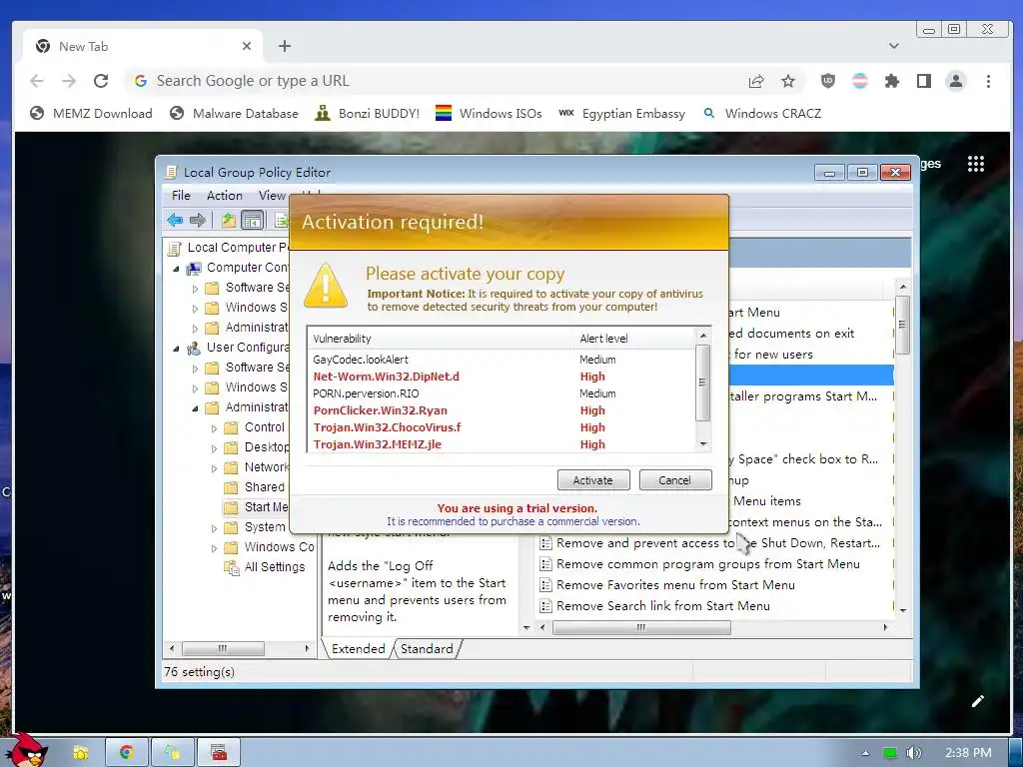
Task: Expand Software Settings under Computer Configuration
Action: click(195, 289)
